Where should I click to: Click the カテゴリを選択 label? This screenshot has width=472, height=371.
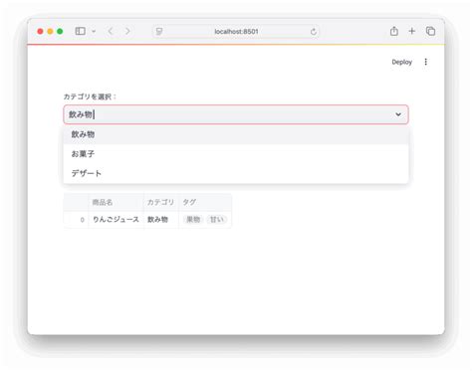pos(90,96)
